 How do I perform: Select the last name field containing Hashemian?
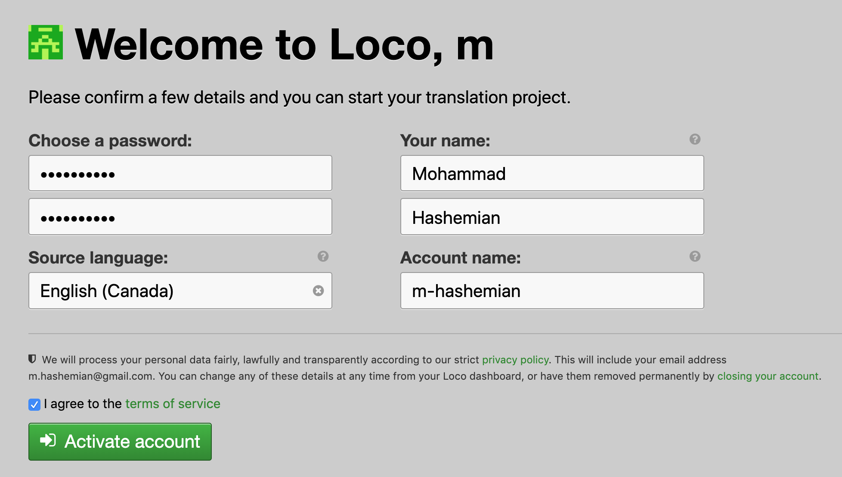click(x=552, y=217)
